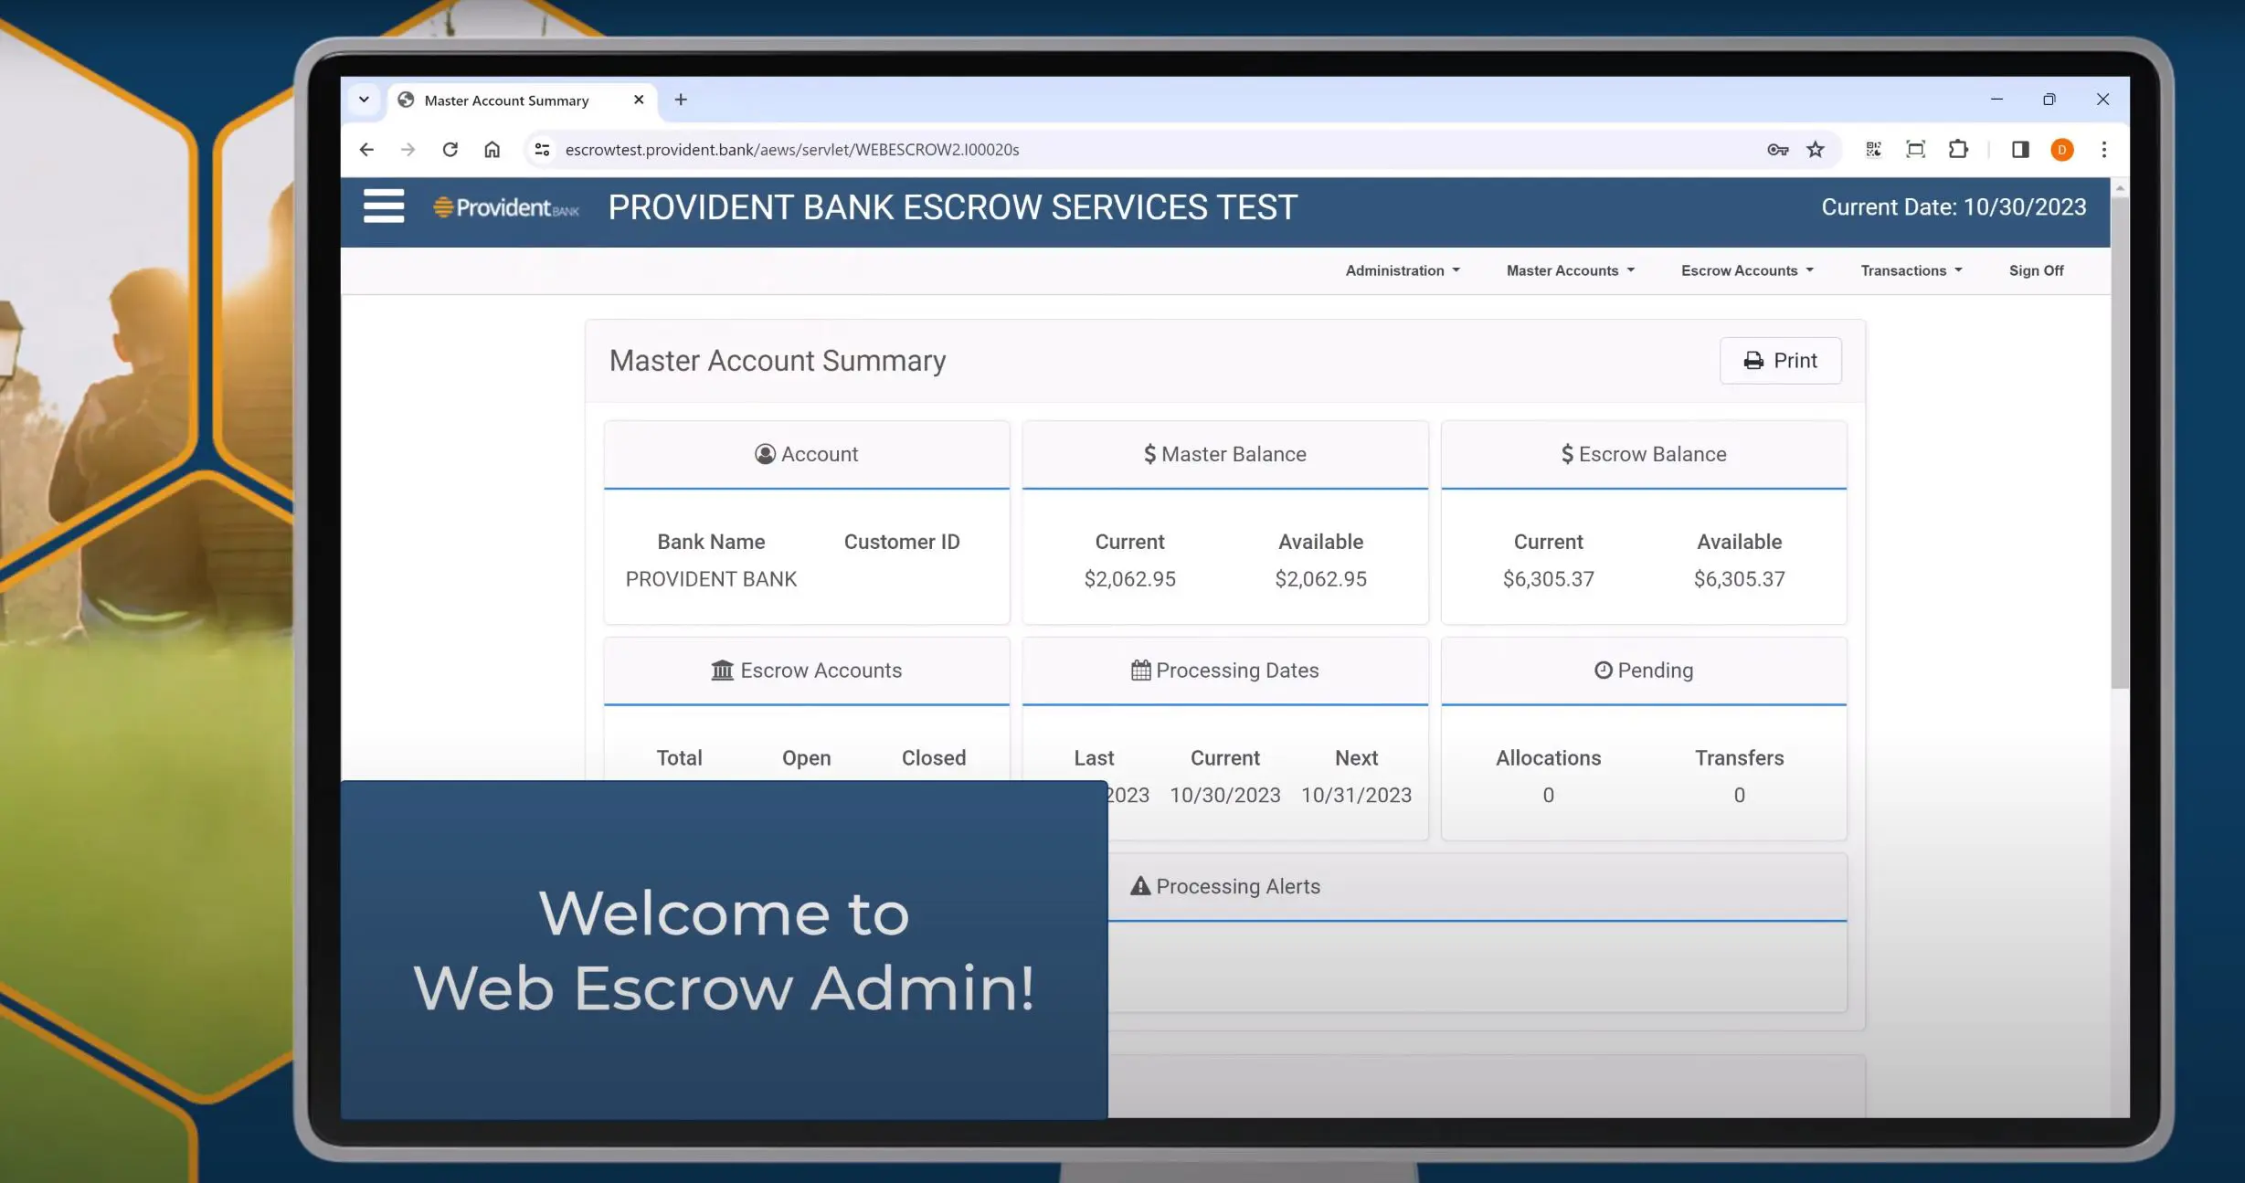Image resolution: width=2245 pixels, height=1183 pixels.
Task: Expand the Administration menu
Action: click(1403, 270)
